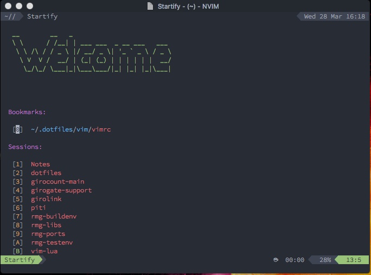
Task: Open the rmg-buildenv session
Action: click(x=54, y=216)
